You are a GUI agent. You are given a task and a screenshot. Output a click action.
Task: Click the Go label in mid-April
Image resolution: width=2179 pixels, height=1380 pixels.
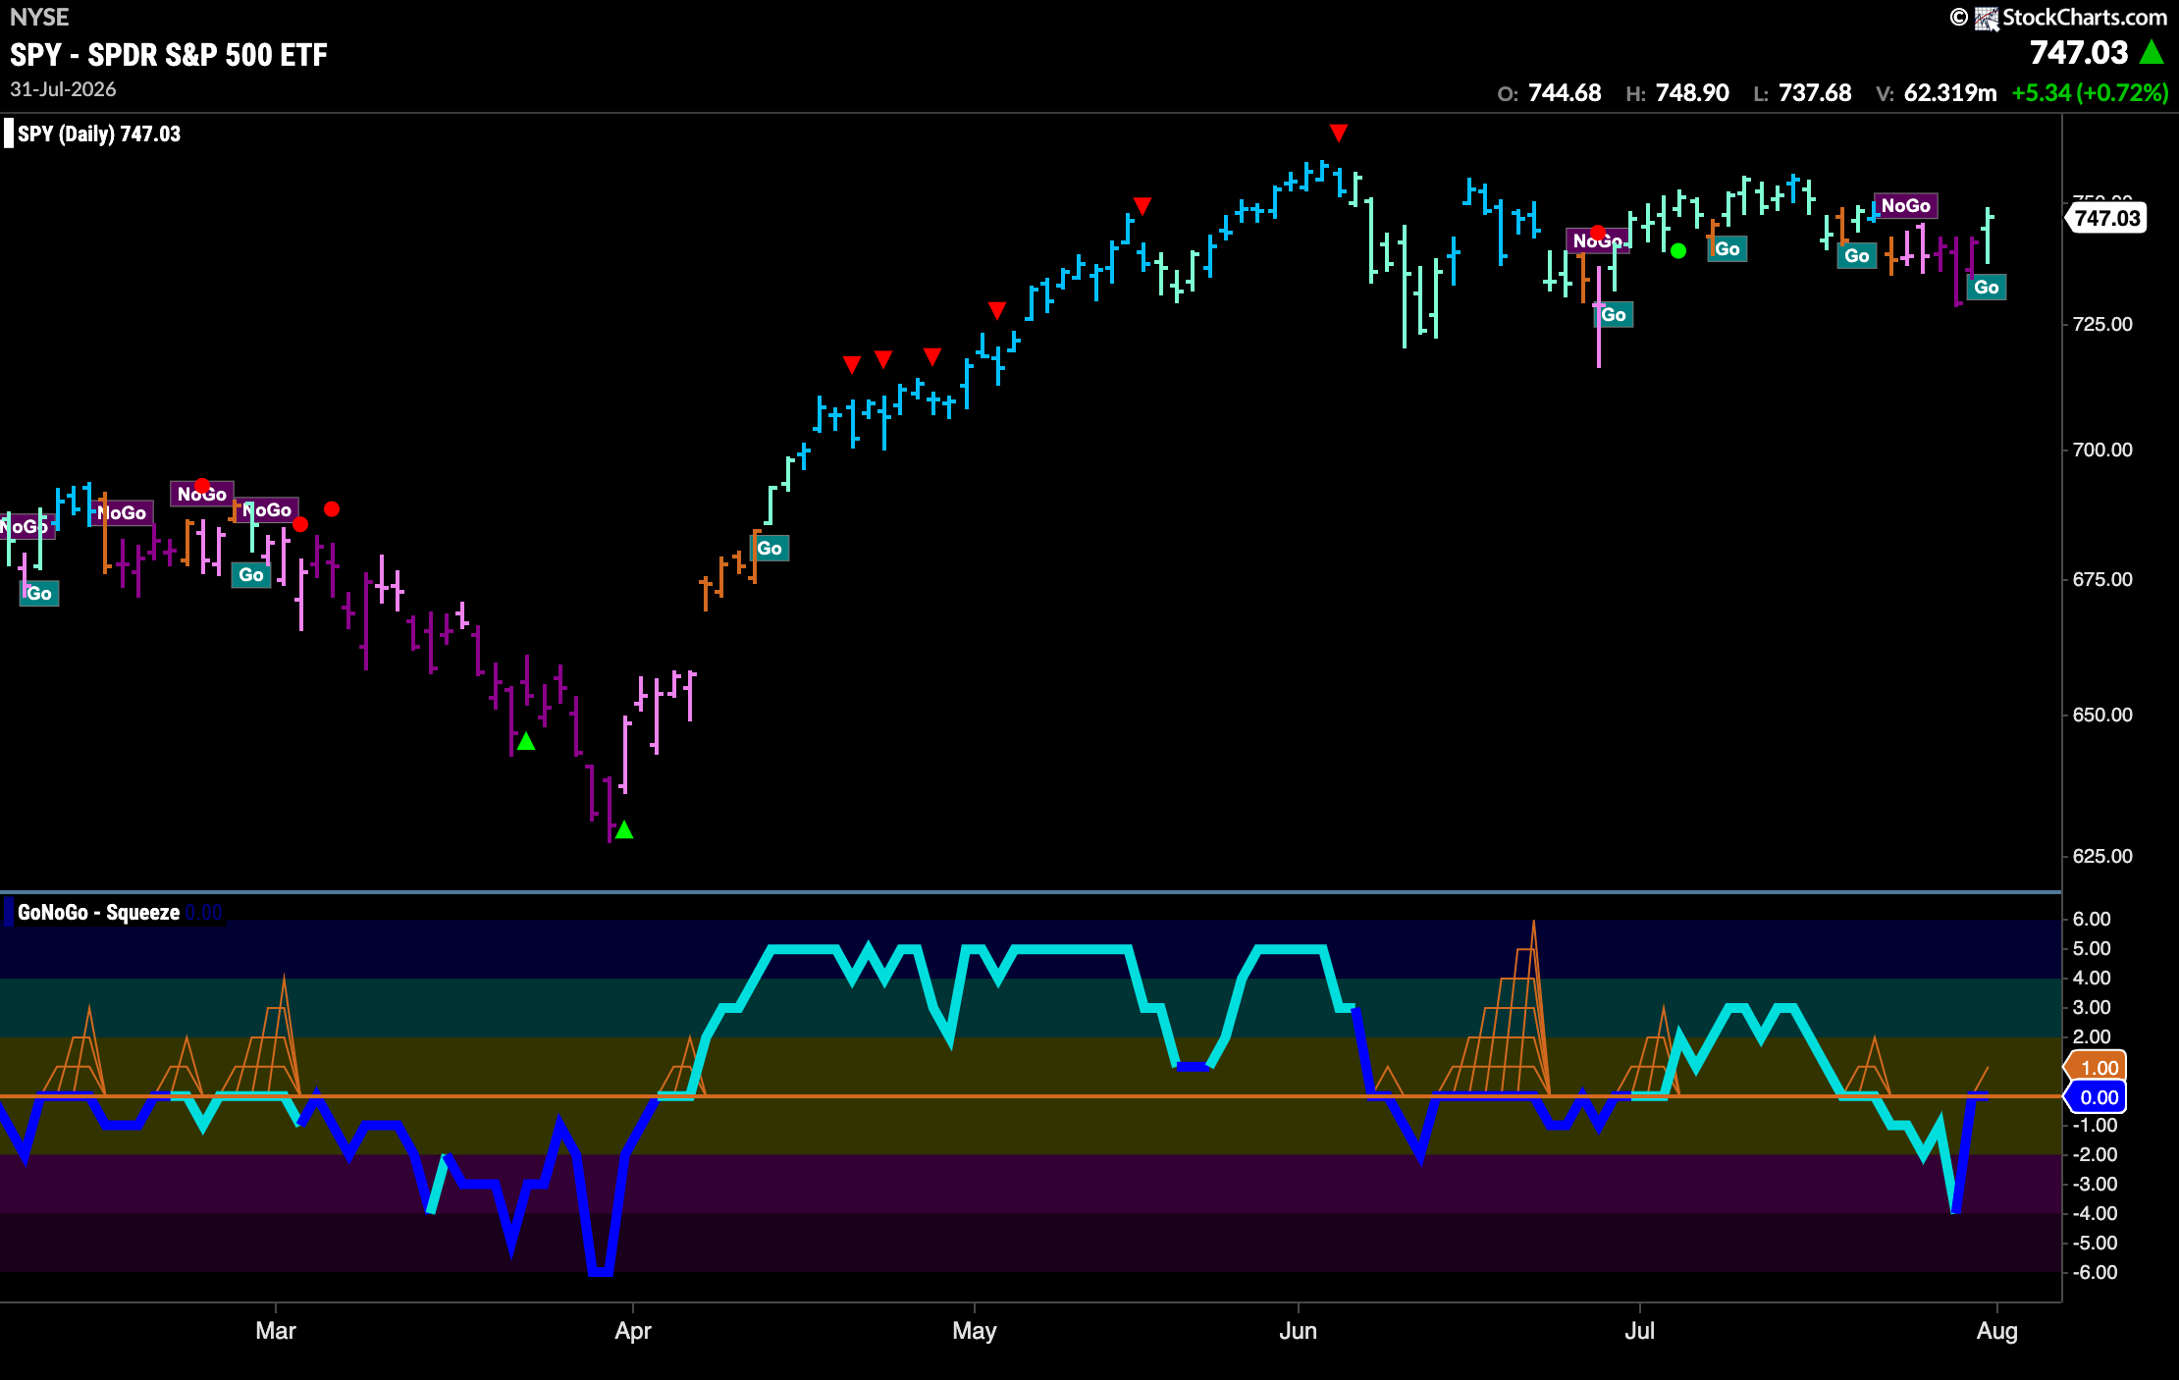[770, 548]
